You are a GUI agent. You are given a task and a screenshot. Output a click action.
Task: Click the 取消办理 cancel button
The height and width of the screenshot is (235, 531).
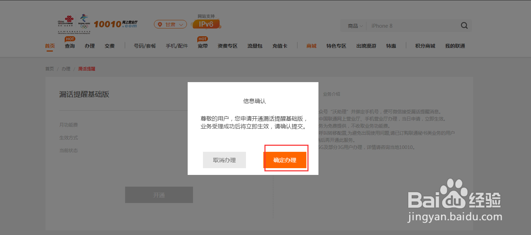pos(224,160)
